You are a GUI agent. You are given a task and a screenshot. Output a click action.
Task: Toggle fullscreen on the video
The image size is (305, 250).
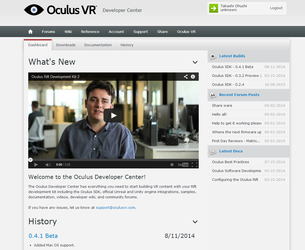195,165
